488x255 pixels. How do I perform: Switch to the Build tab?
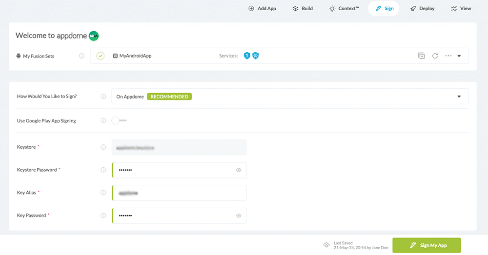pos(303,8)
